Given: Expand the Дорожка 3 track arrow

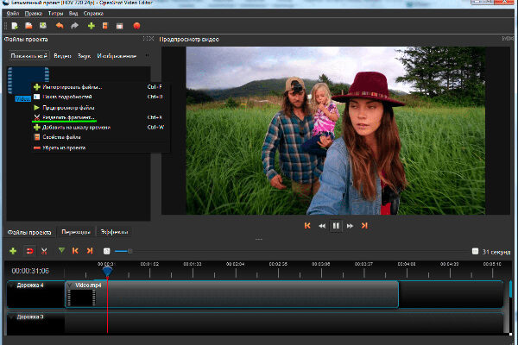Looking at the screenshot, I should click(x=11, y=317).
